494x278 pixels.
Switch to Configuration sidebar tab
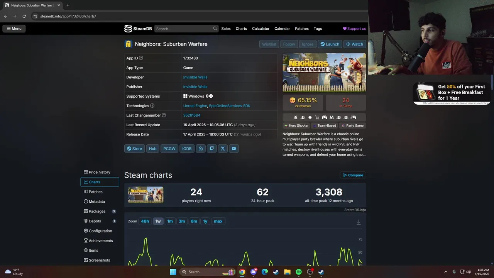point(100,231)
